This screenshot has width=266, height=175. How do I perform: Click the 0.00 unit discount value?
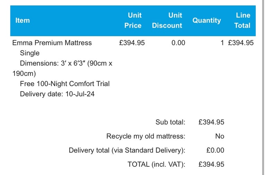[178, 43]
